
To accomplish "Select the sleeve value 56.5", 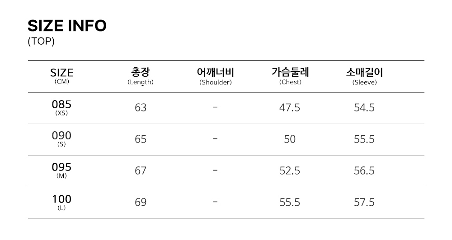I will pyautogui.click(x=364, y=171).
